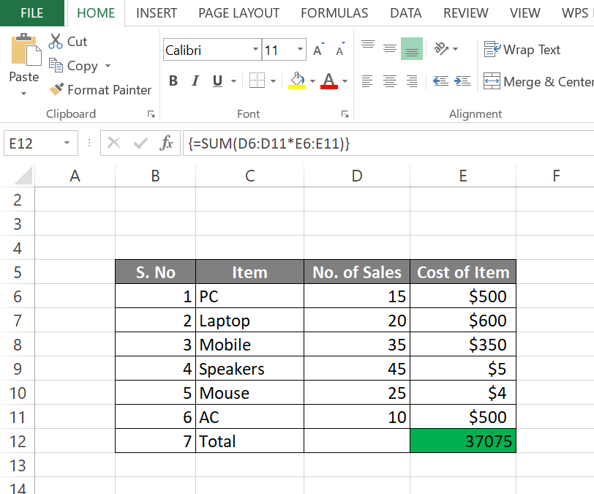Toggle Bold formatting
This screenshot has width=594, height=494.
pyautogui.click(x=173, y=81)
